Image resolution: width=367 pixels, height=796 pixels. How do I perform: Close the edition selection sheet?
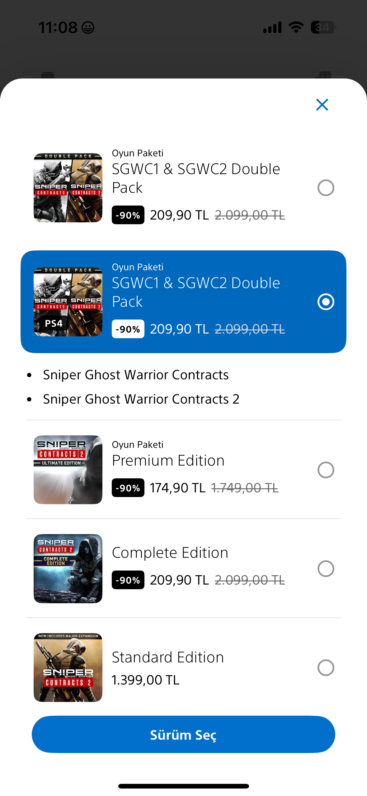coord(322,105)
